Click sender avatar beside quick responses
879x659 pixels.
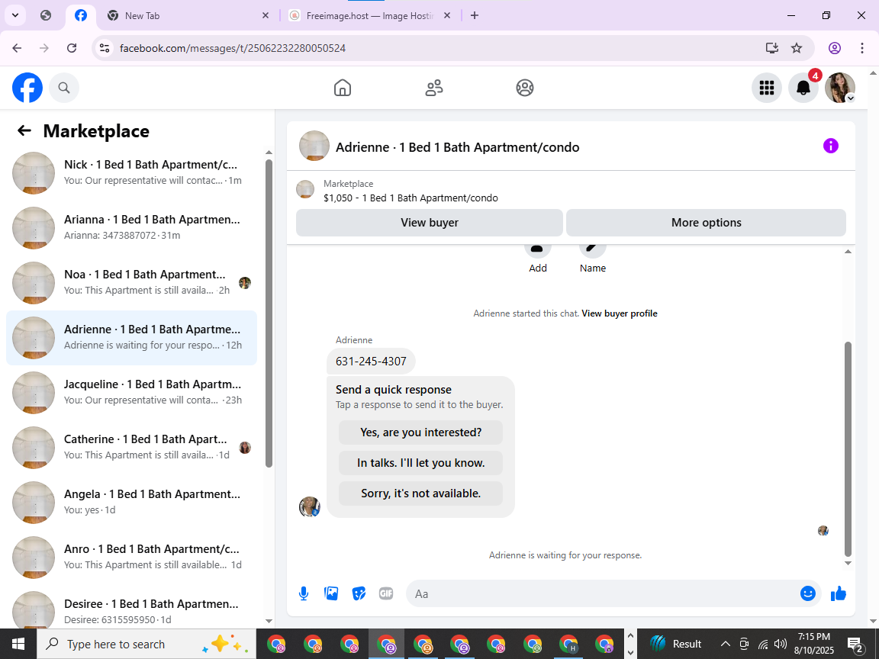(310, 506)
